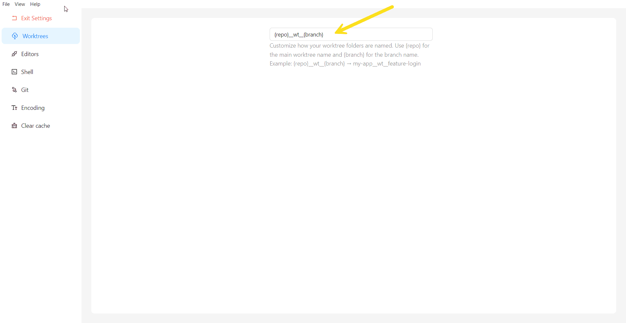Choose the Clear cache option

(x=36, y=126)
